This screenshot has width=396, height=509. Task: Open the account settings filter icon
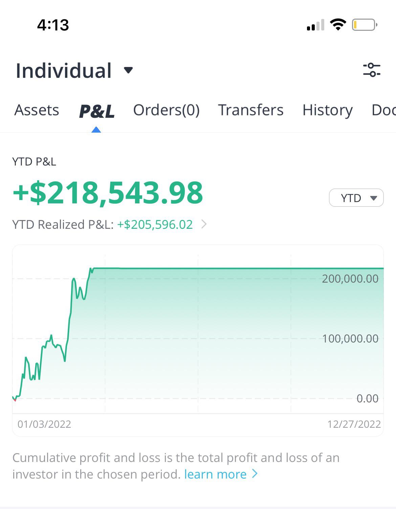point(371,70)
